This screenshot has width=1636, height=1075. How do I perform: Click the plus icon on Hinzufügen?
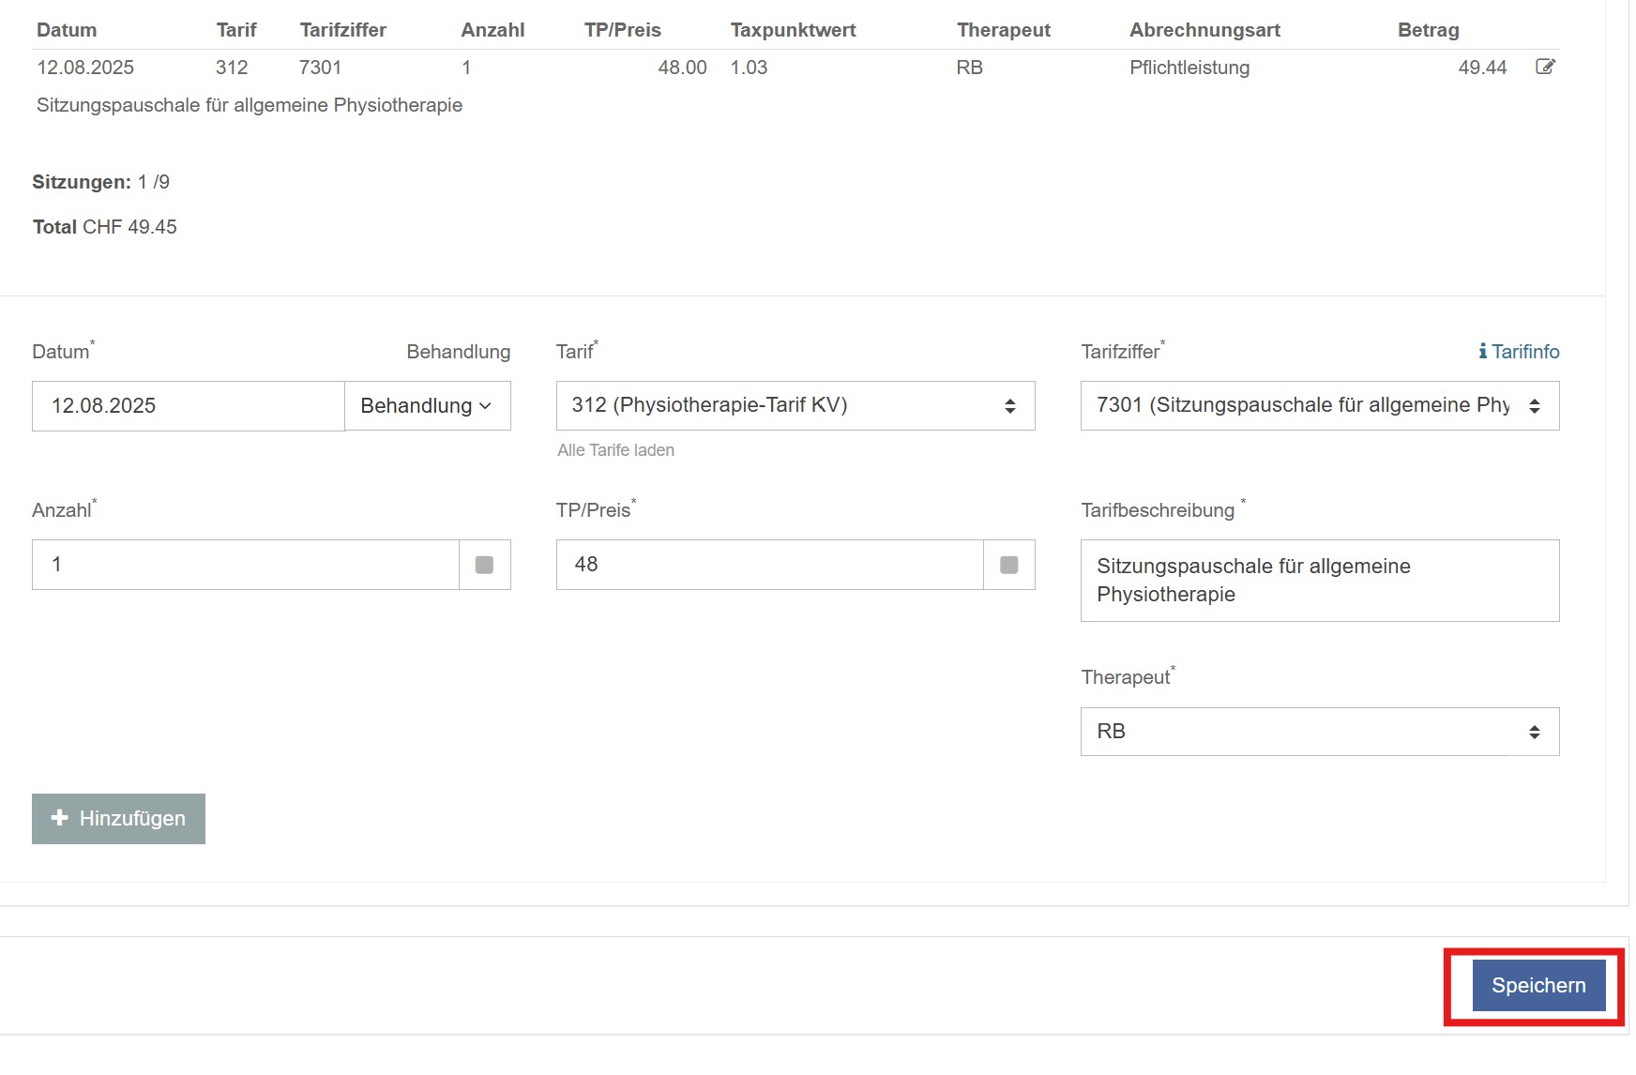(60, 818)
